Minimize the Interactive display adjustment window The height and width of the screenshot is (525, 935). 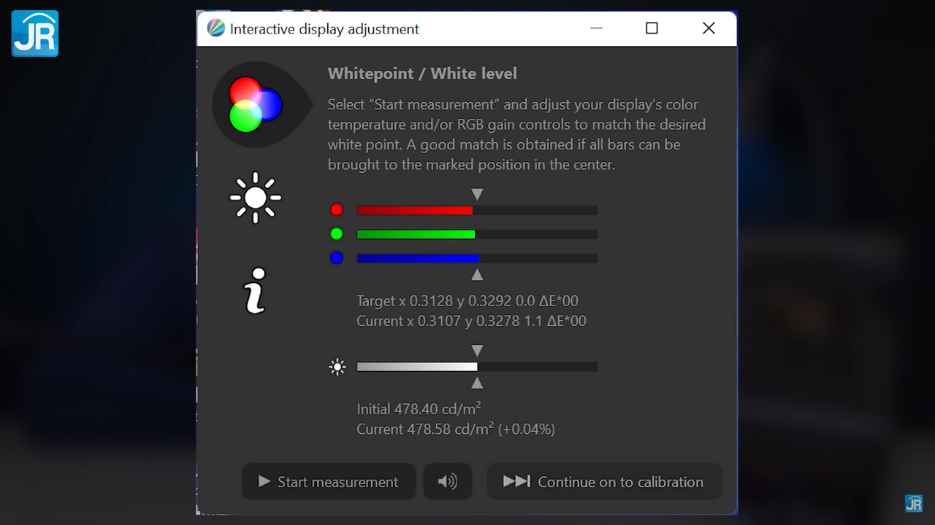(596, 28)
